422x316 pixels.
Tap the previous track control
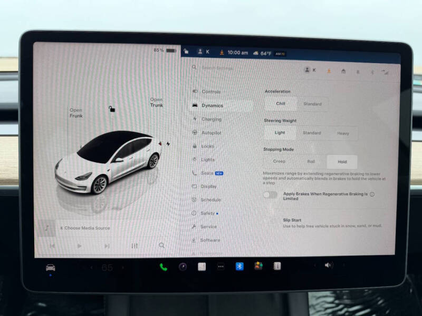click(x=52, y=245)
